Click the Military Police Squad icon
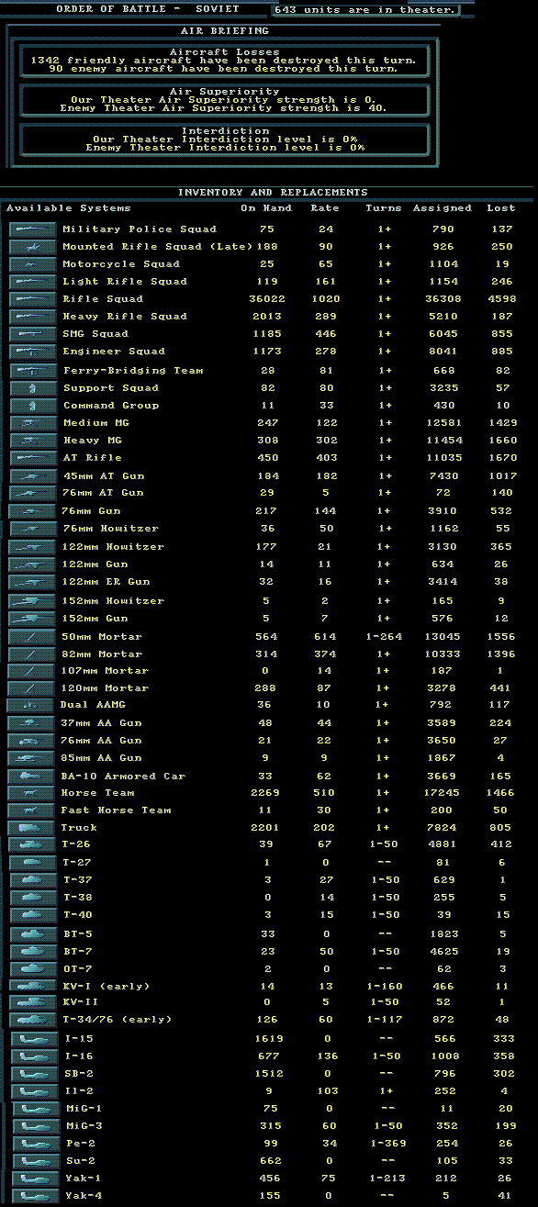 (32, 229)
